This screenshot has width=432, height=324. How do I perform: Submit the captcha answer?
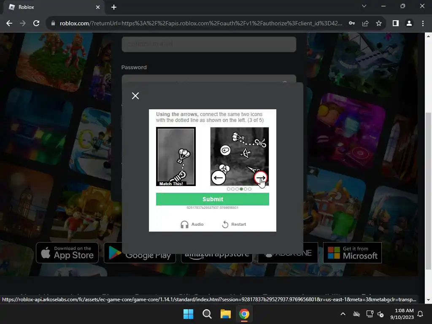click(x=213, y=199)
